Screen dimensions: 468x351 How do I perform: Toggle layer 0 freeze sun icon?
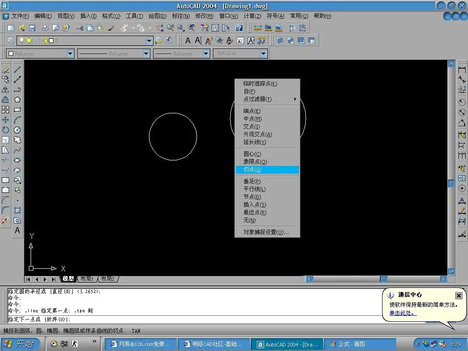point(29,40)
